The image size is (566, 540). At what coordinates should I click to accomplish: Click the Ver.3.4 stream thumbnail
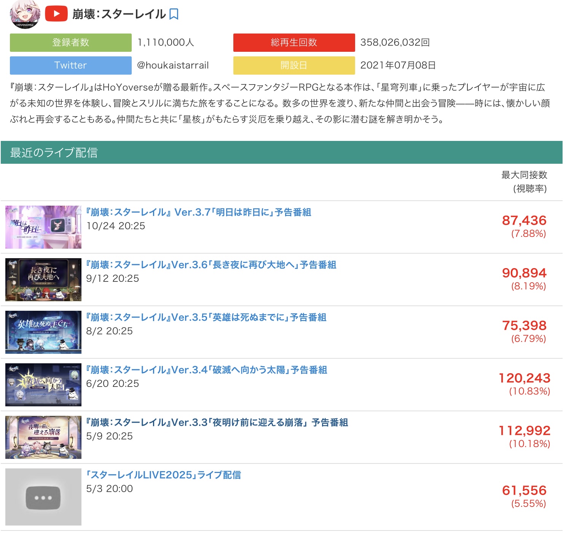click(43, 385)
